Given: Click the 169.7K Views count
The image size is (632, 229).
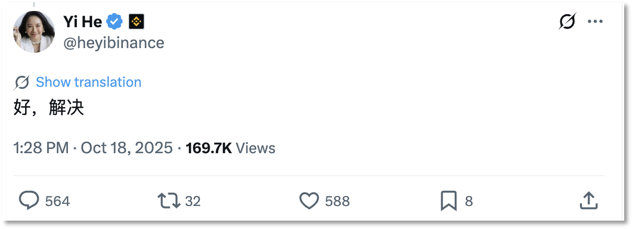Looking at the screenshot, I should [231, 148].
